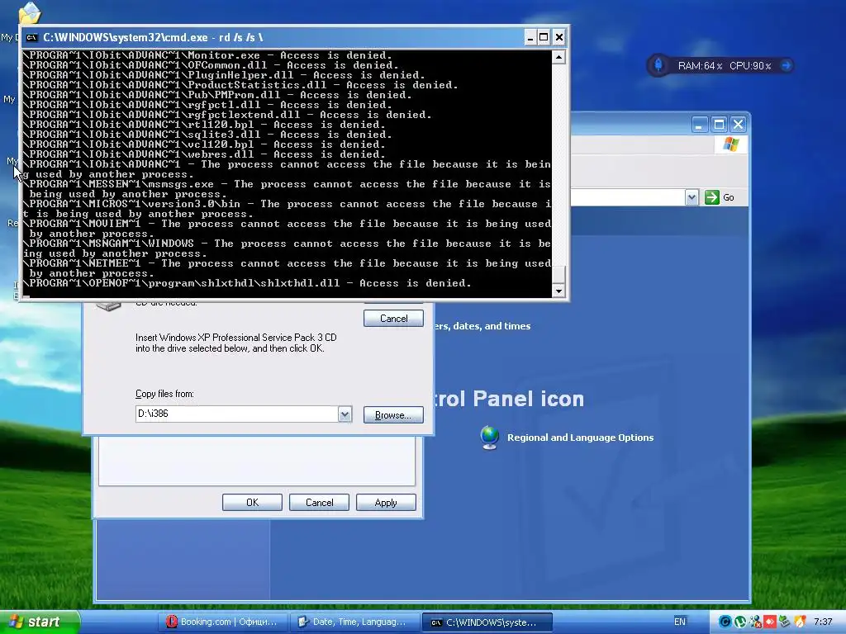The height and width of the screenshot is (634, 846).
Task: Click the blue arrow on the RAM/CPU widget
Action: click(787, 65)
